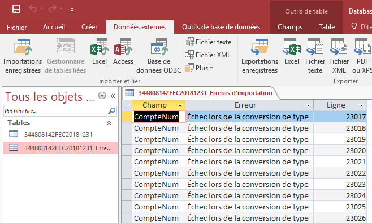The image size is (372, 223).
Task: Click the CompteNum cell in row 23022
Action: 158,173
